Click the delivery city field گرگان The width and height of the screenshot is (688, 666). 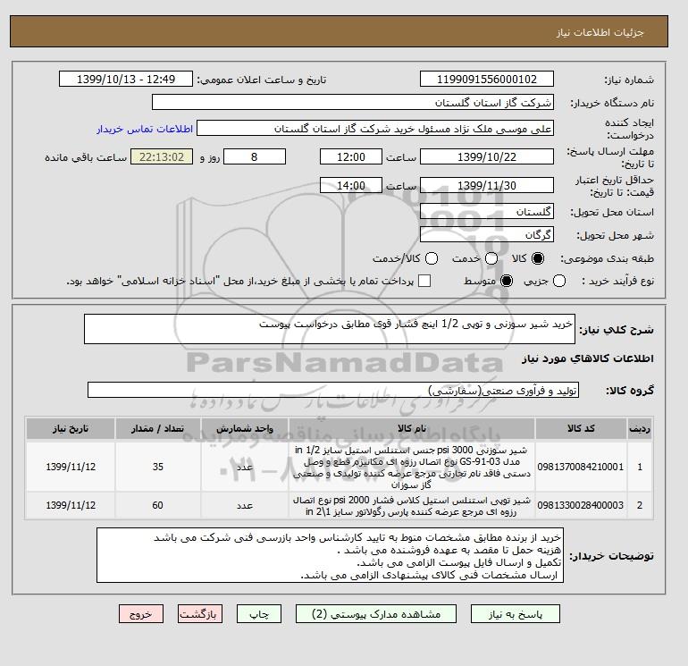(487, 235)
